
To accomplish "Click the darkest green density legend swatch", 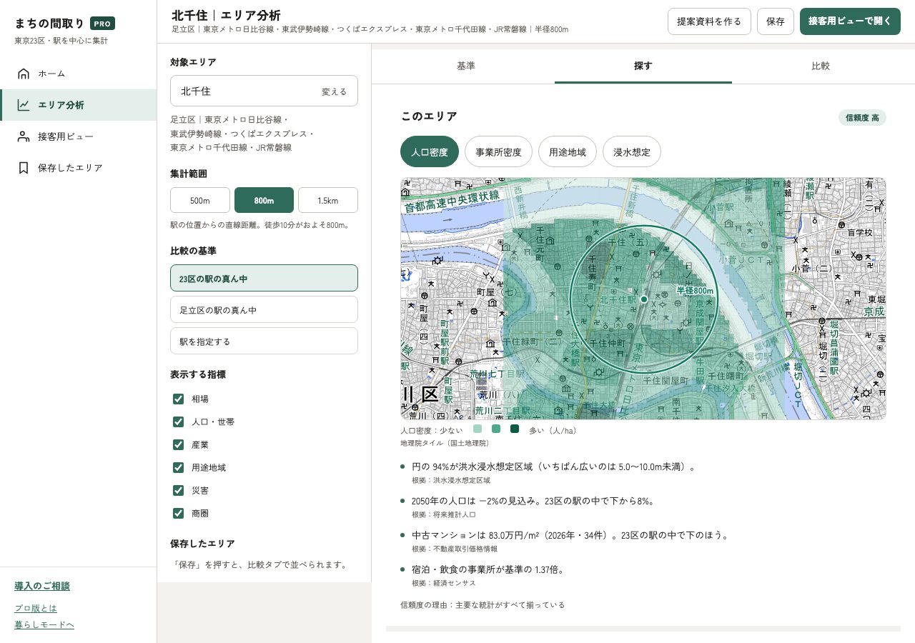I will click(515, 429).
